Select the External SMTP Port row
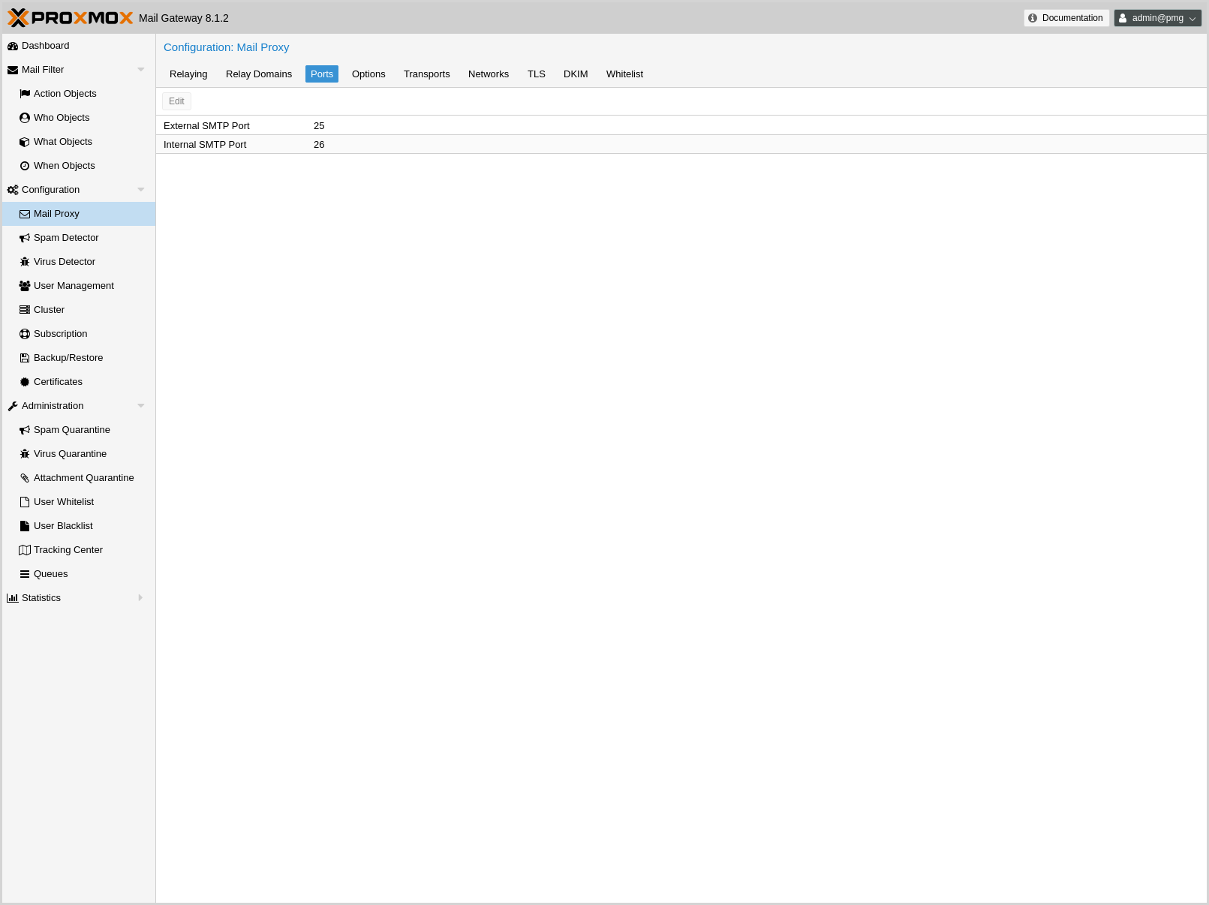This screenshot has height=905, width=1209. click(450, 126)
